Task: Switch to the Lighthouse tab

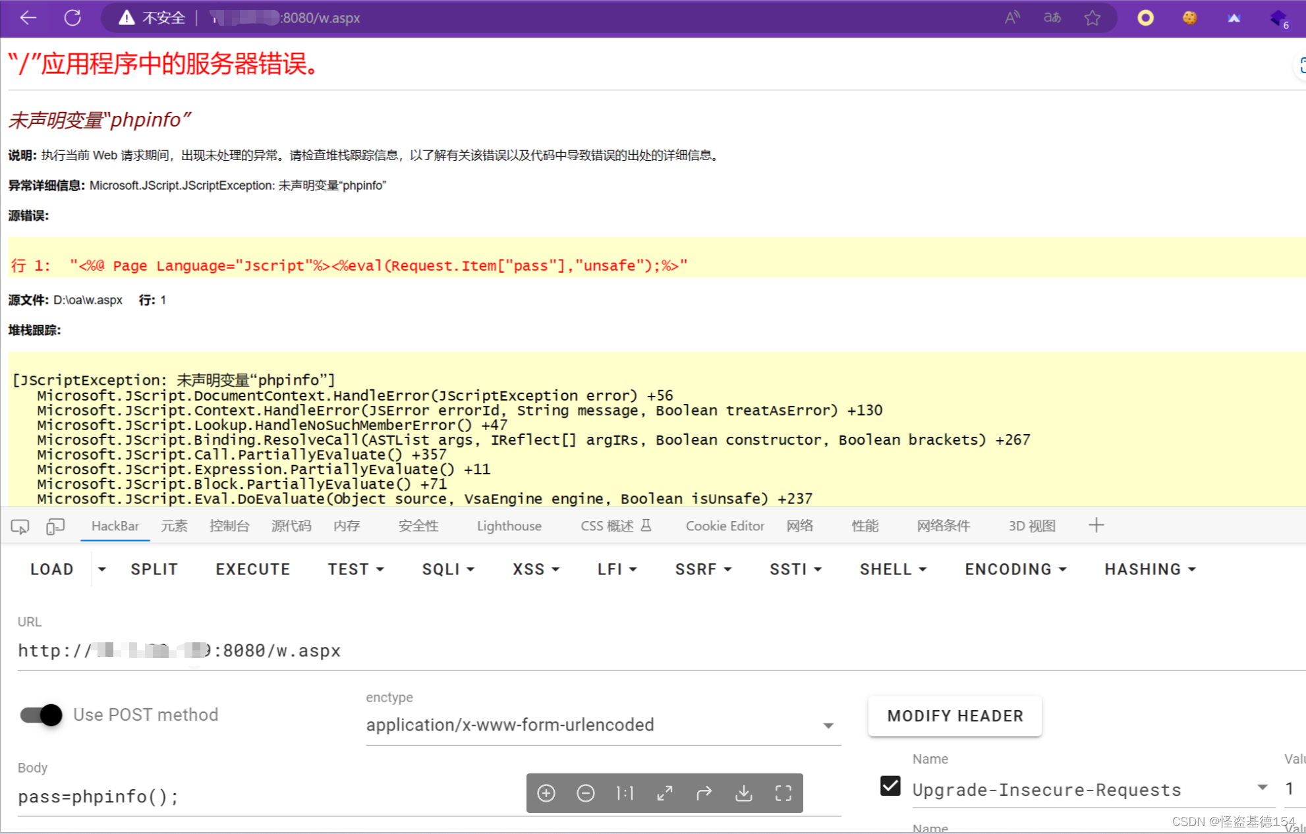Action: [x=509, y=526]
